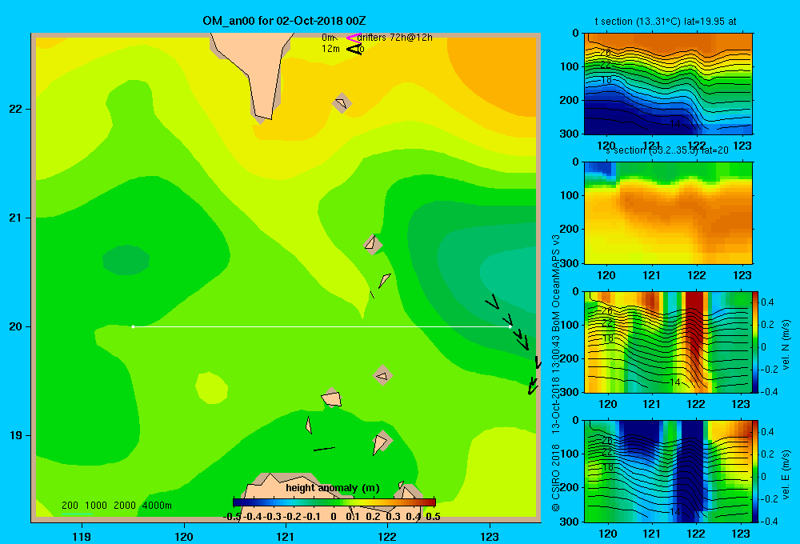
Task: Click the '26' contour label in the temperature section
Action: pyautogui.click(x=606, y=53)
